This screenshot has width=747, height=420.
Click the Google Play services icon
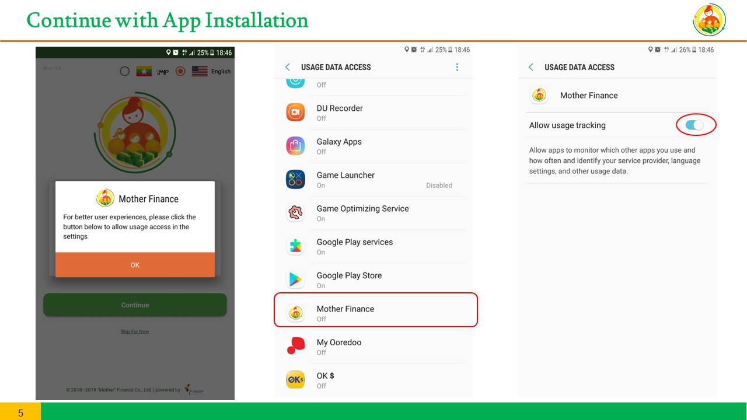[x=295, y=246]
